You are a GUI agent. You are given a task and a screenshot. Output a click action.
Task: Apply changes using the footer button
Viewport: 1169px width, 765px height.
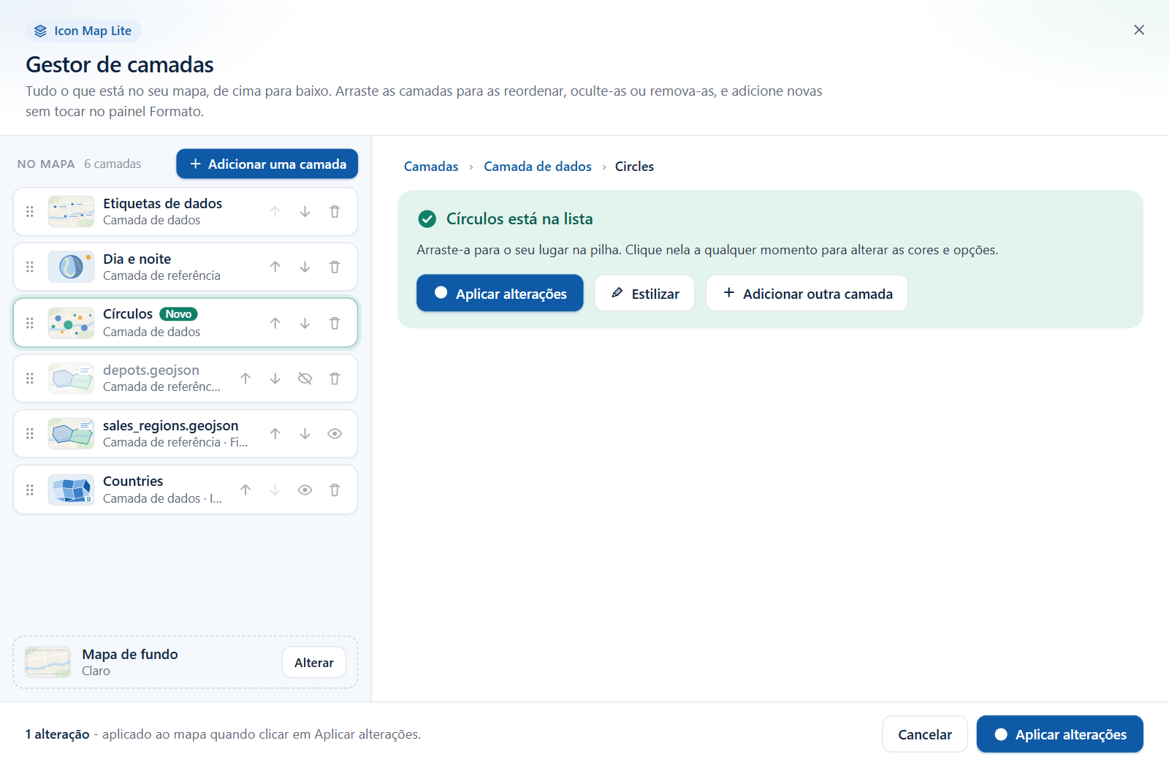click(x=1060, y=734)
